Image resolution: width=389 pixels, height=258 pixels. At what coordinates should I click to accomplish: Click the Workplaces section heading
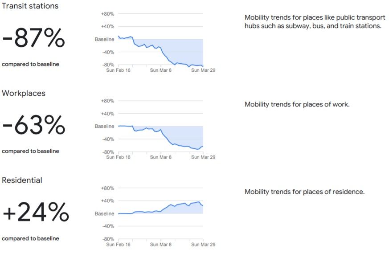(x=24, y=93)
